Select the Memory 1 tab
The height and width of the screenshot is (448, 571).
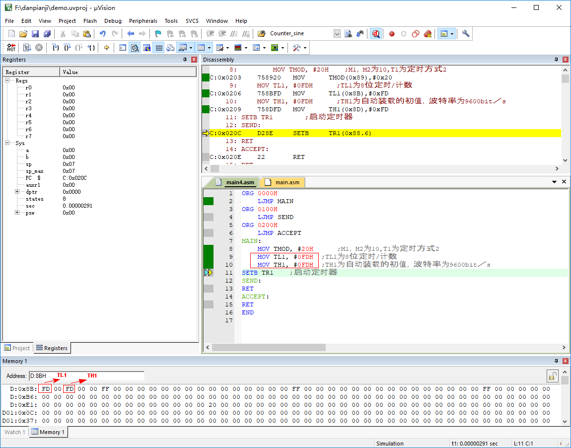pyautogui.click(x=48, y=432)
